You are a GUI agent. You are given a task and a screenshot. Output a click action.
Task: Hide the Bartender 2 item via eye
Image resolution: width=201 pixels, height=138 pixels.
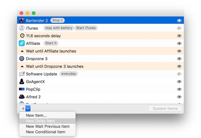179,20
